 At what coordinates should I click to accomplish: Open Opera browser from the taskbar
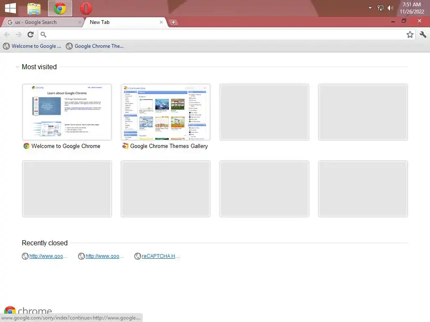point(86,8)
